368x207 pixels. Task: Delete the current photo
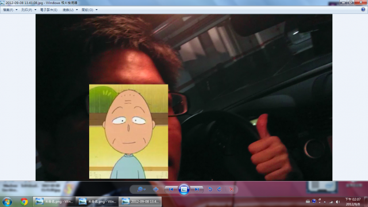[231, 189]
